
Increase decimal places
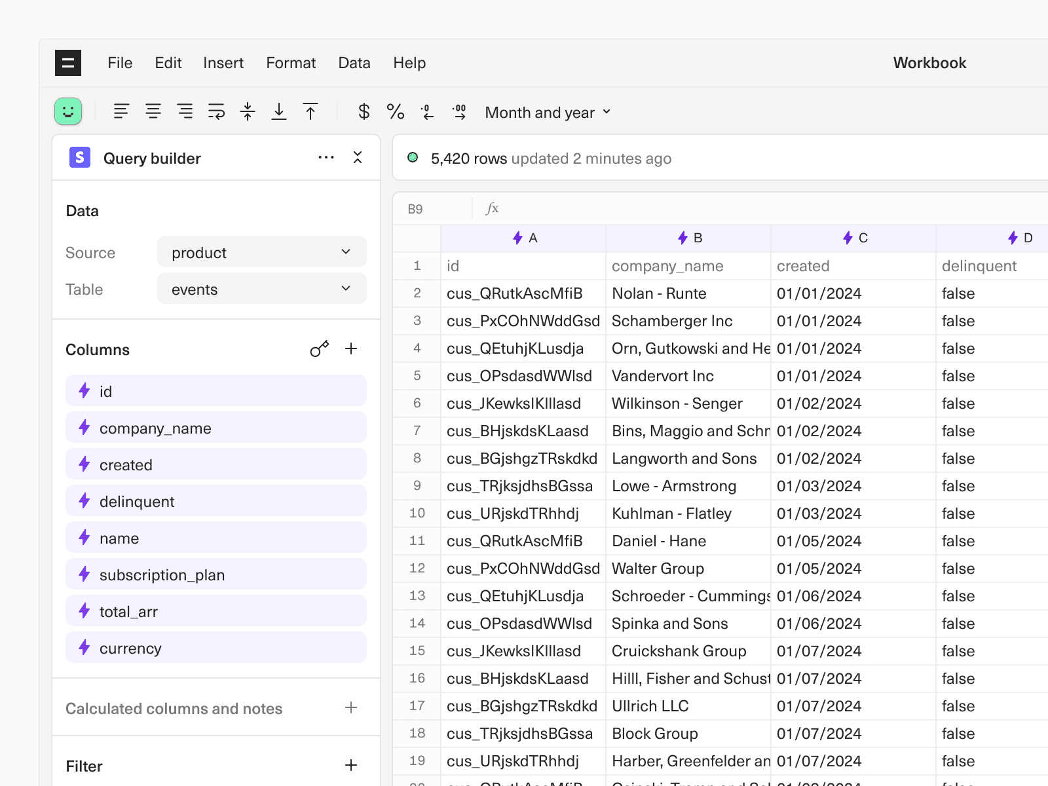459,112
